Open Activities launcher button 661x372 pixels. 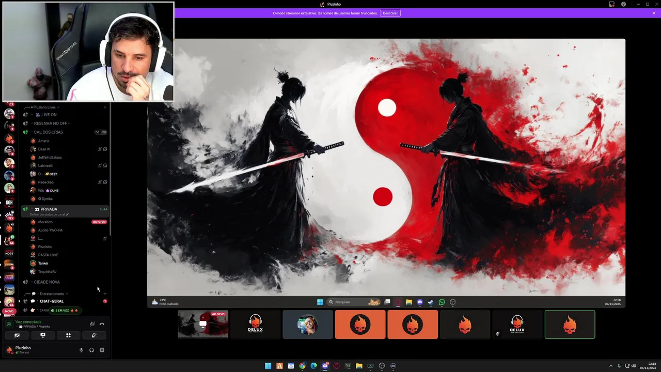[x=68, y=335]
